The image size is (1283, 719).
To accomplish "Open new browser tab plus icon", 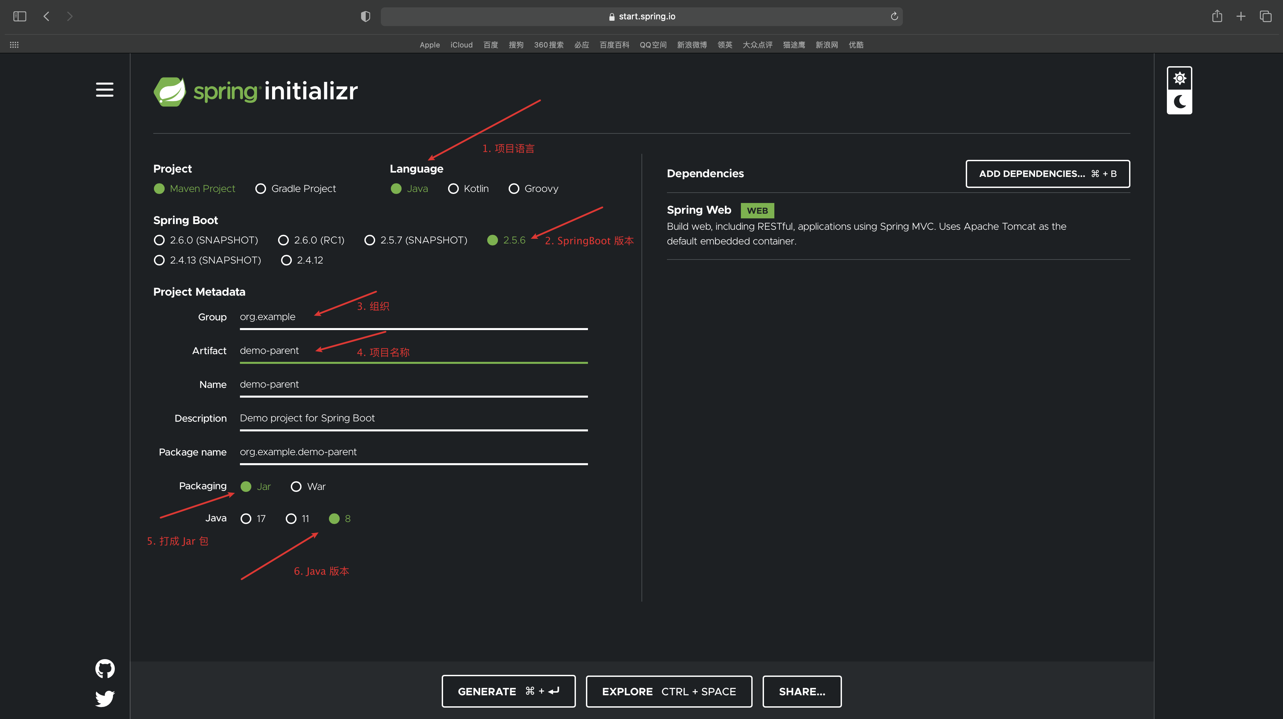I will (1241, 16).
